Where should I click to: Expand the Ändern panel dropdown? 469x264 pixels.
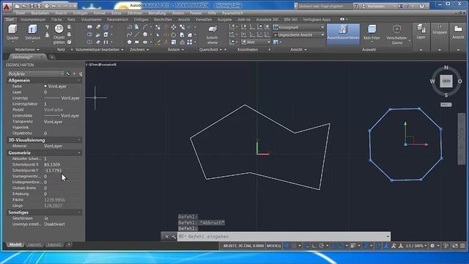pos(176,50)
